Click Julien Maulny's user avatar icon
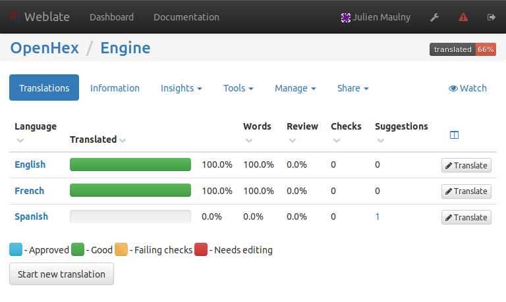The image size is (506, 302). click(346, 17)
